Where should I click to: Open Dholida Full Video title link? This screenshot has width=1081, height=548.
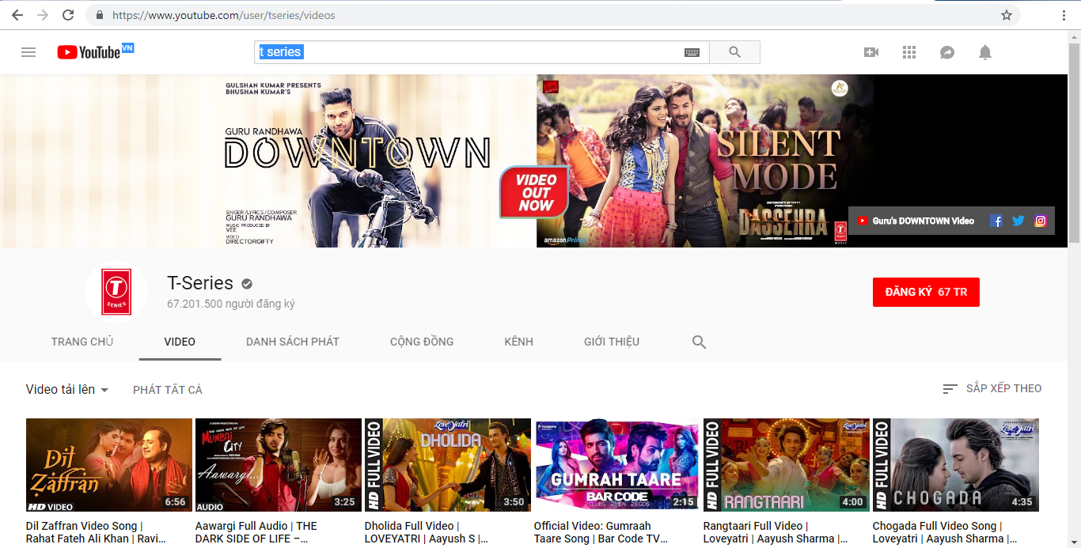pyautogui.click(x=427, y=532)
